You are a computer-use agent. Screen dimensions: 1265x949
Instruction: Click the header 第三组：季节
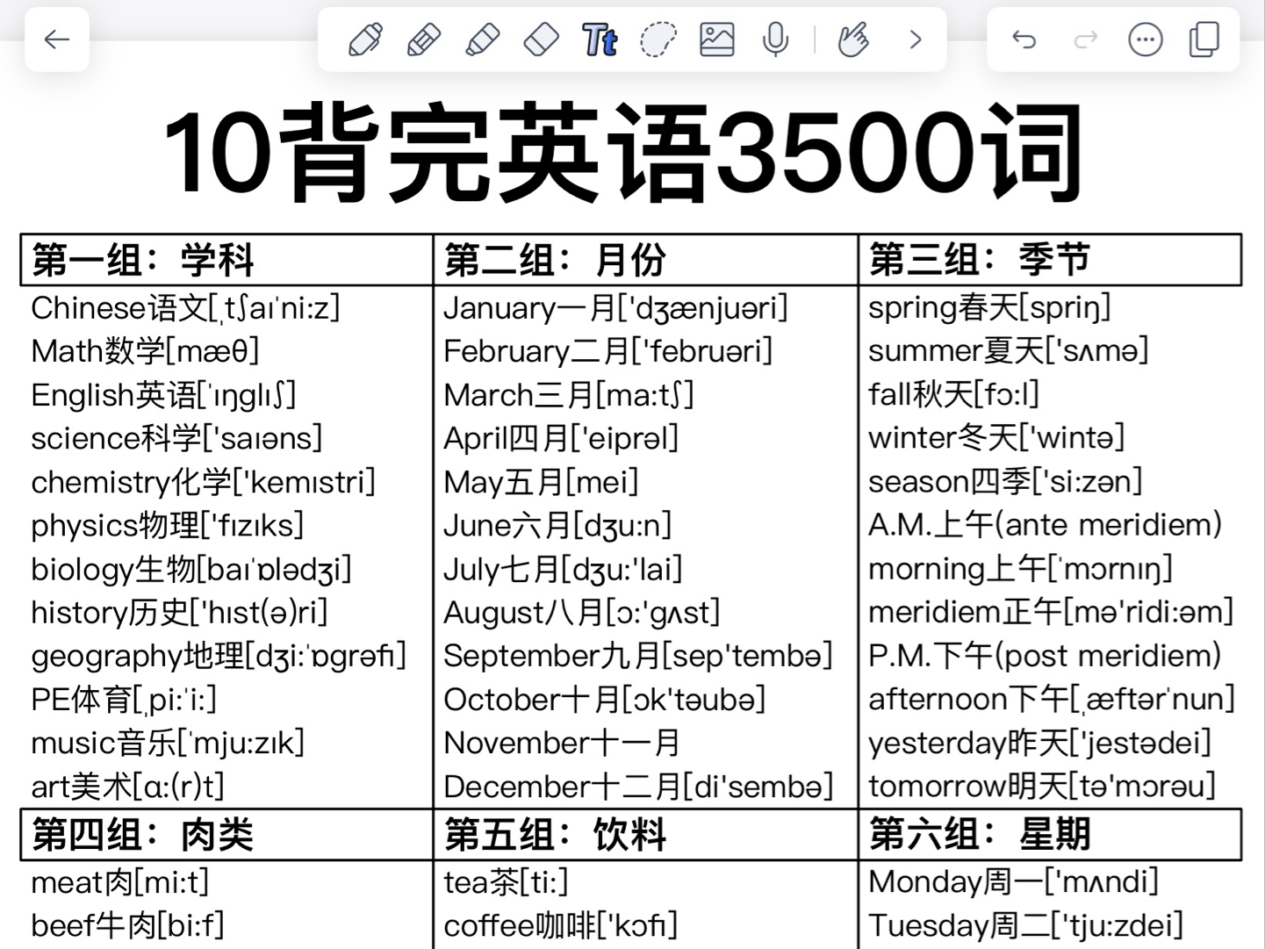980,260
